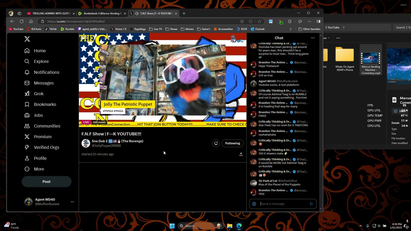Open Sno Dub 2 broadcaster avatar
411x231 pixels.
coord(86,143)
